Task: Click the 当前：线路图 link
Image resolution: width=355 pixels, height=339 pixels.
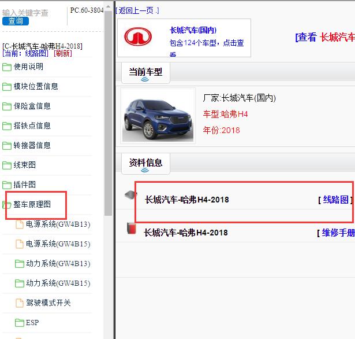Action: [x=25, y=54]
